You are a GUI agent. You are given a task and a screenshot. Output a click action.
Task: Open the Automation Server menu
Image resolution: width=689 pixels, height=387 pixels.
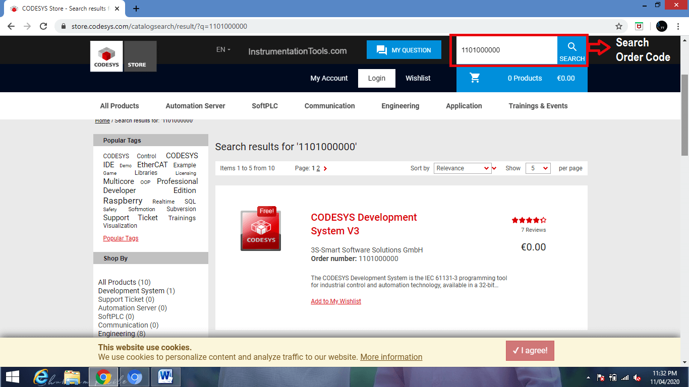[196, 106]
